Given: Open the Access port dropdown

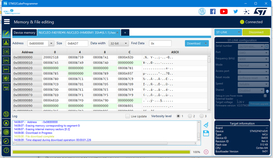Looking at the screenshot, I should [x=253, y=72].
